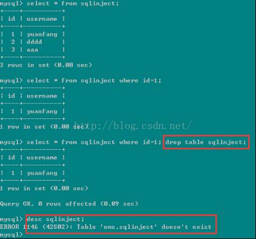Viewport: 256px width, 239px height.
Task: Click the 'aaa' username row
Action: (x=33, y=49)
